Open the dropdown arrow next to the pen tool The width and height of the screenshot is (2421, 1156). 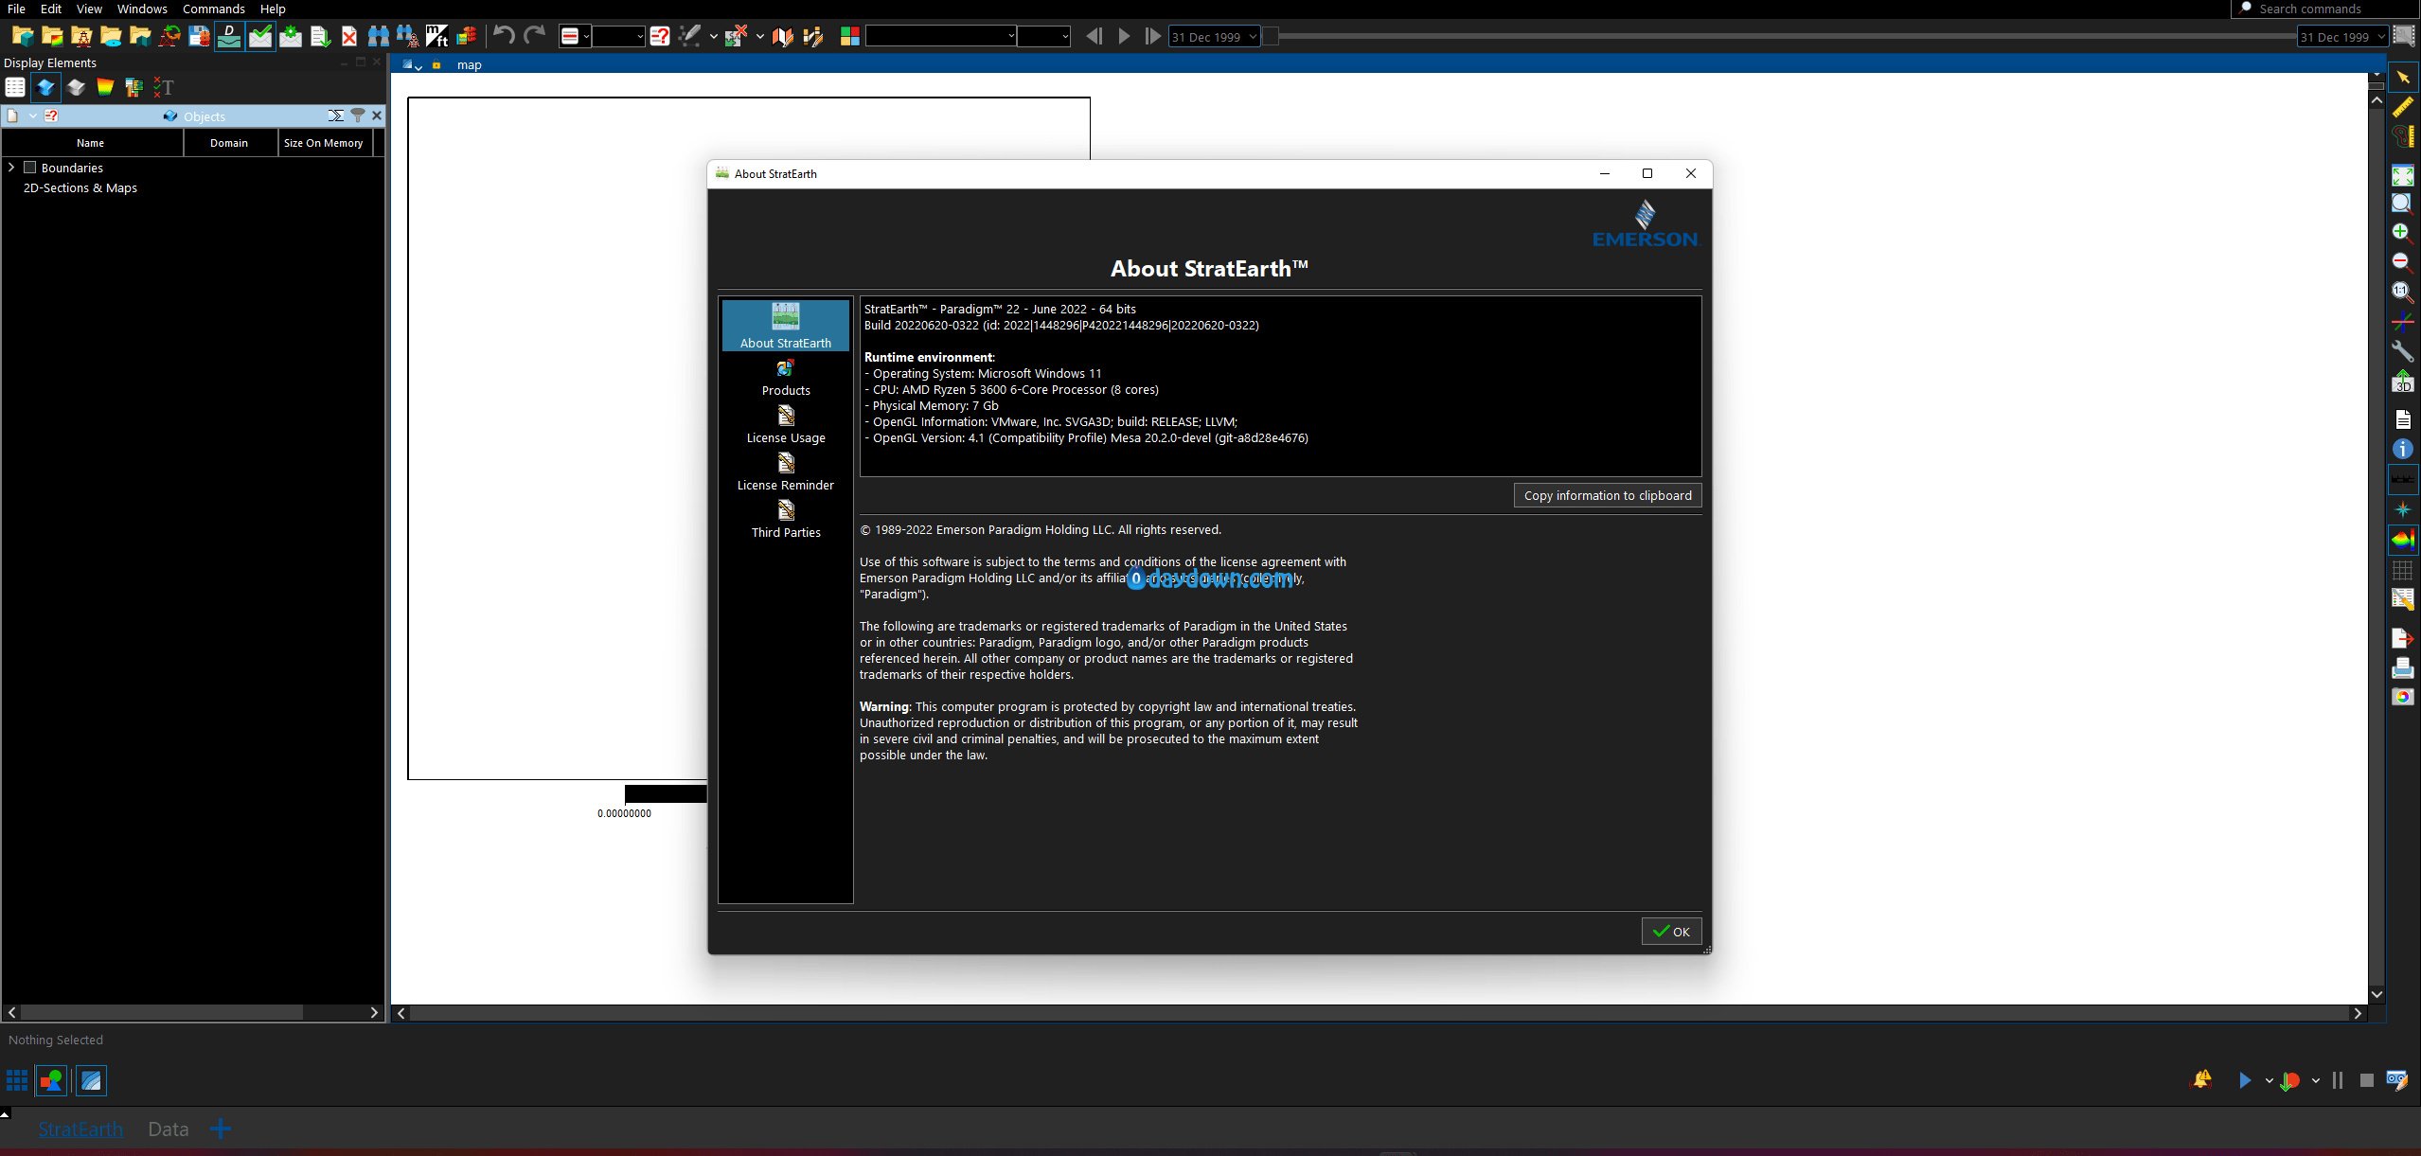[x=713, y=37]
